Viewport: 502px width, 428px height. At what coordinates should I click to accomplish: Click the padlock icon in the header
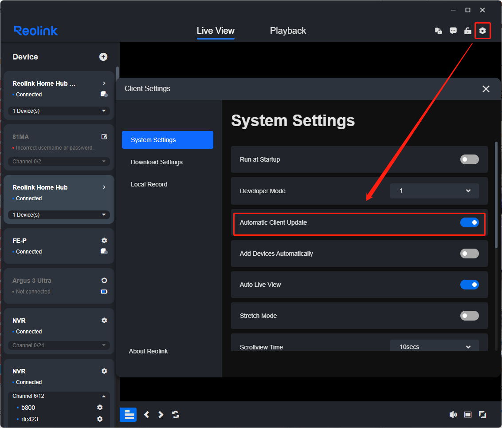(468, 31)
